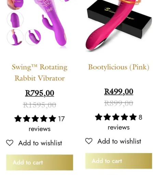Image resolution: width=158 pixels, height=175 pixels.
Task: Select the bottom-right circular thumbnail of purple product
Action: (33, 37)
